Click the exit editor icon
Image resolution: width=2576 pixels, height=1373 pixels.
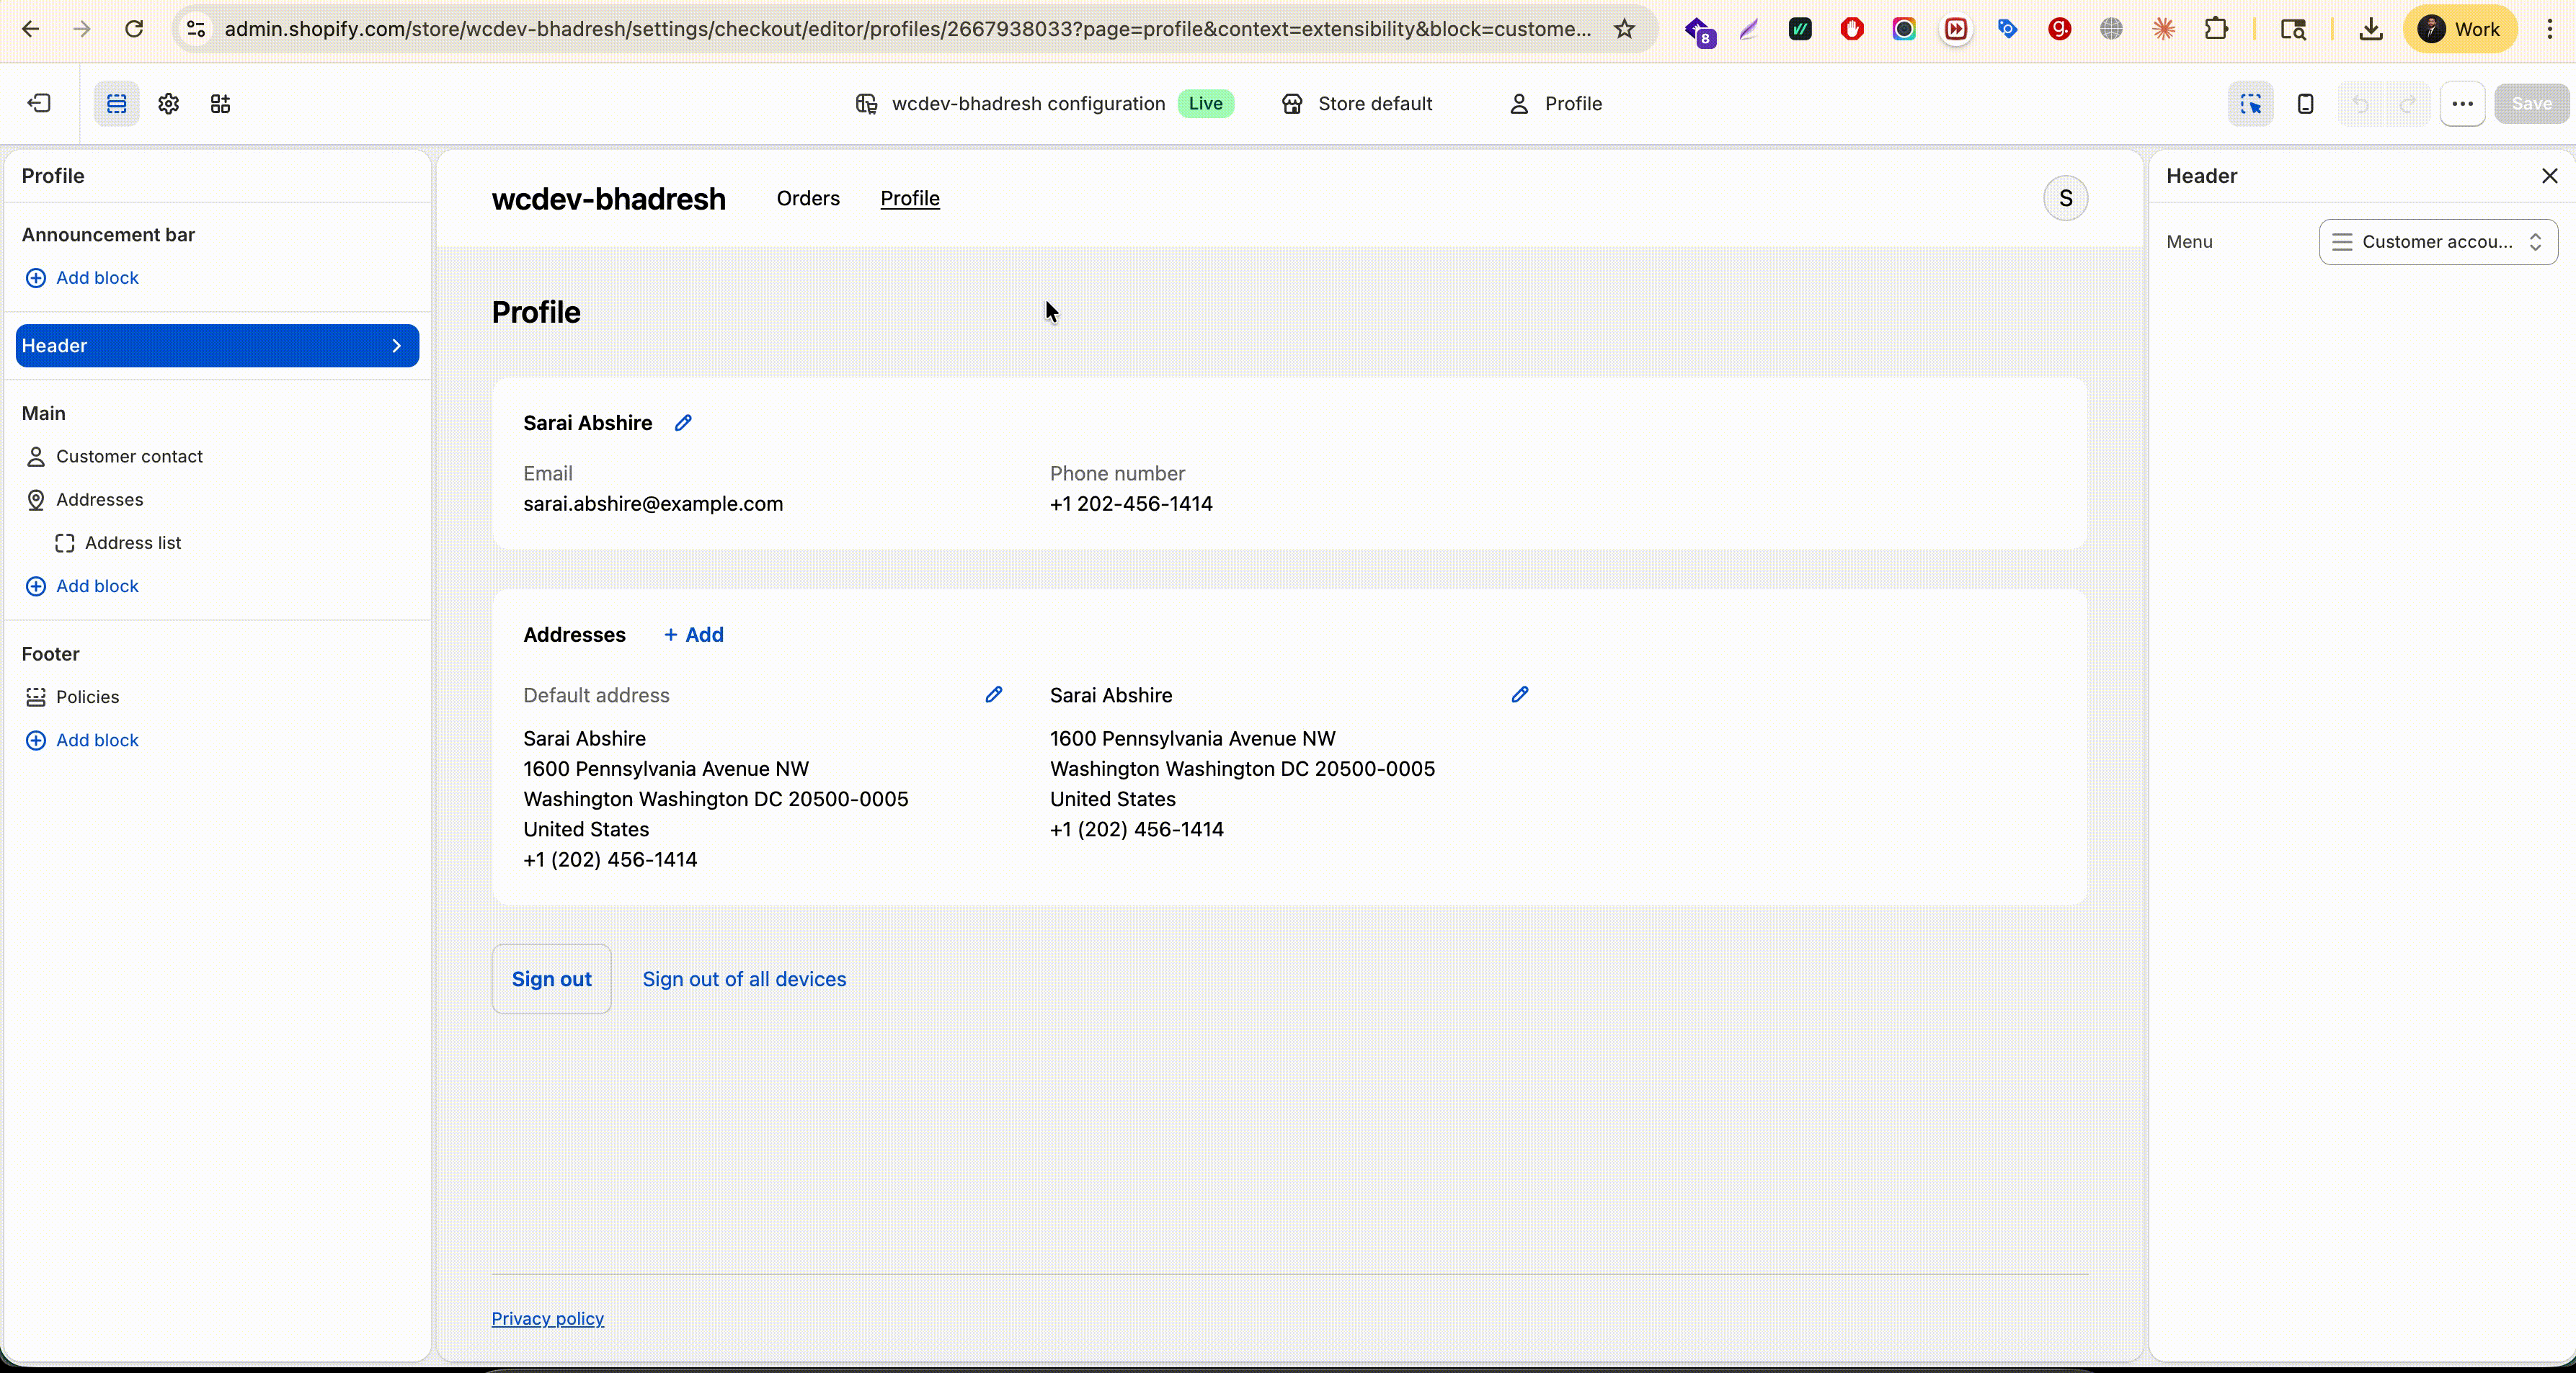point(39,103)
